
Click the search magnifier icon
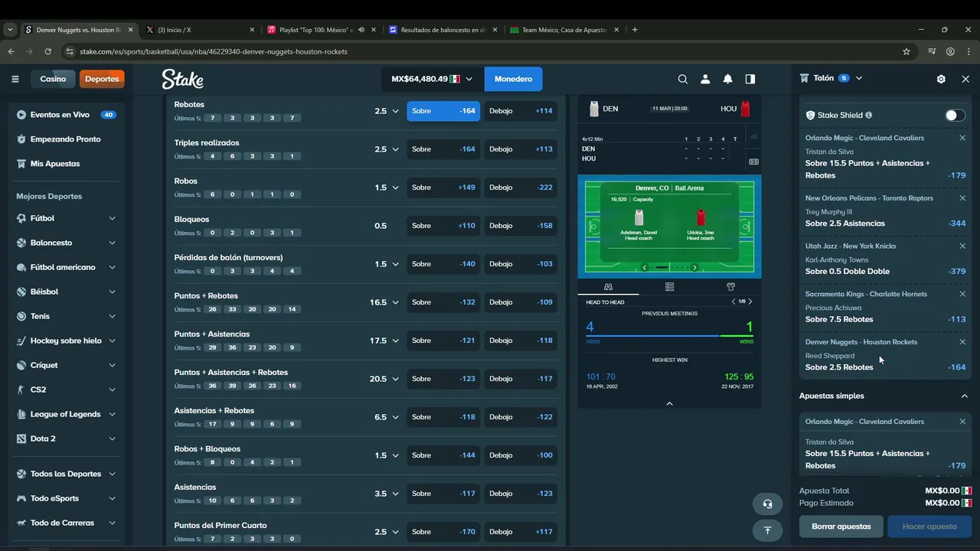coord(683,79)
